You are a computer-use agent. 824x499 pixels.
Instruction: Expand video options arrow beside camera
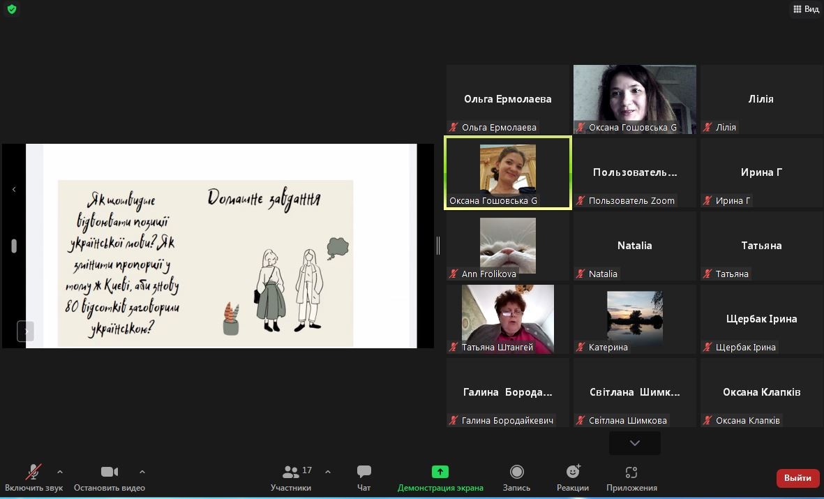click(x=142, y=472)
